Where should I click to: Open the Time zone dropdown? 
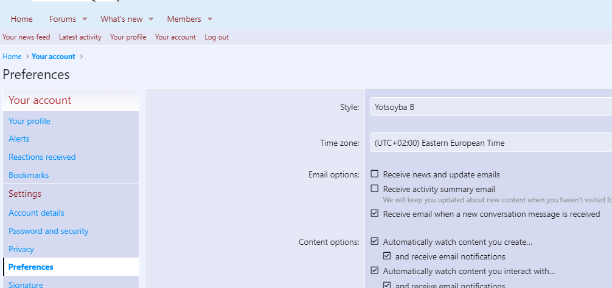pyautogui.click(x=490, y=143)
